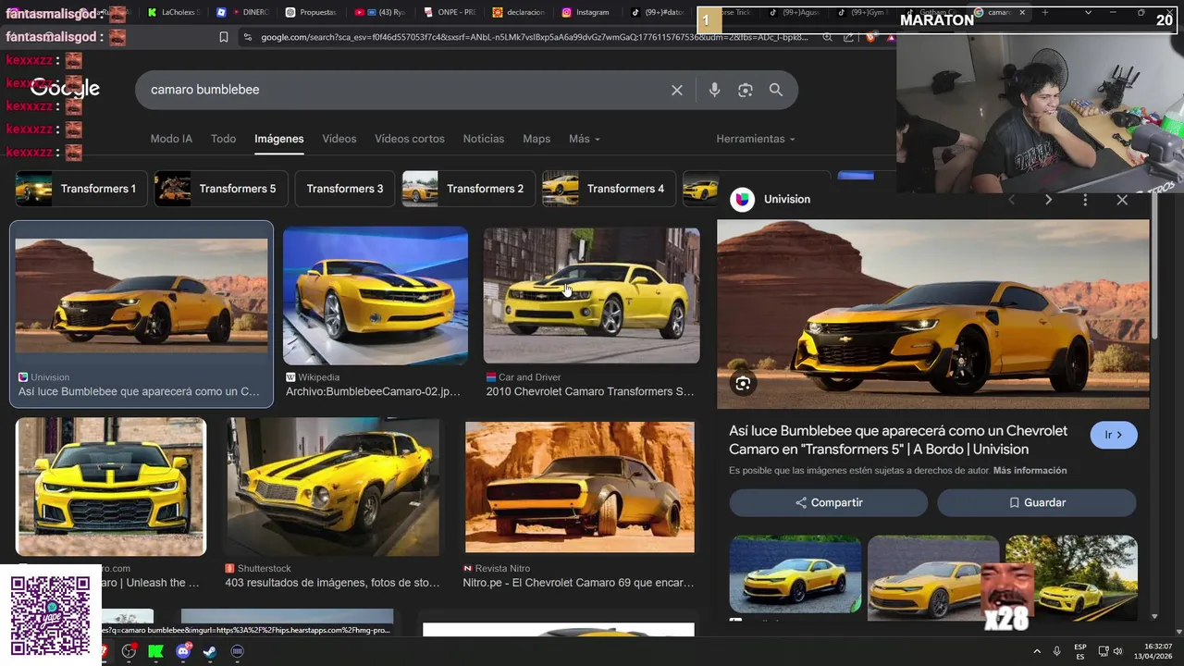Screen dimensions: 1184x666
Task: Bookmark this page in the address bar
Action: tap(224, 37)
